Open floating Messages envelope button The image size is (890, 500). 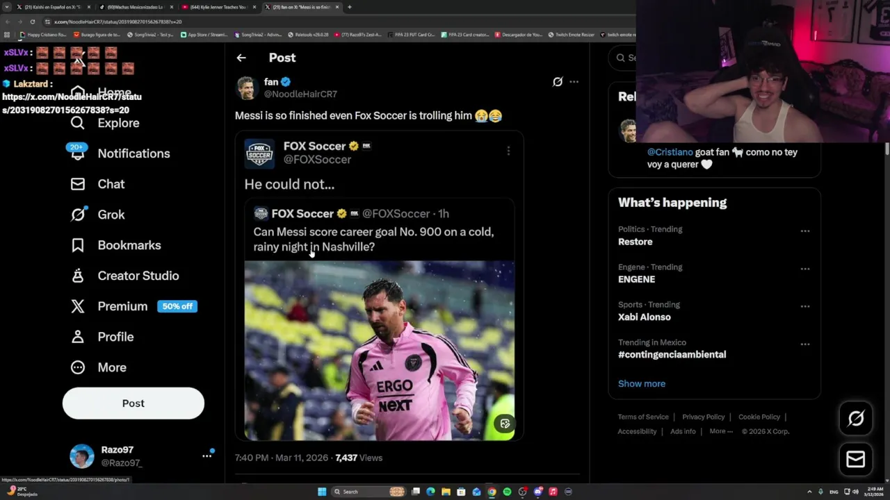856,459
